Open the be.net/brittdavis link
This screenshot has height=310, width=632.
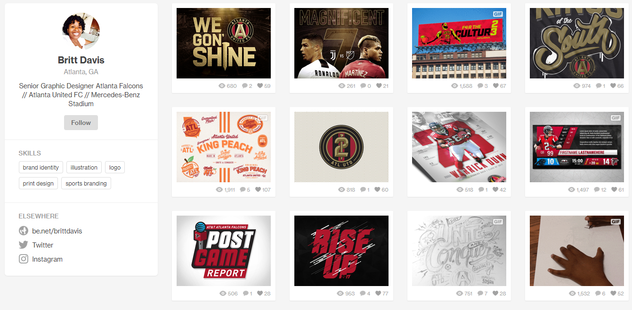[x=57, y=231]
